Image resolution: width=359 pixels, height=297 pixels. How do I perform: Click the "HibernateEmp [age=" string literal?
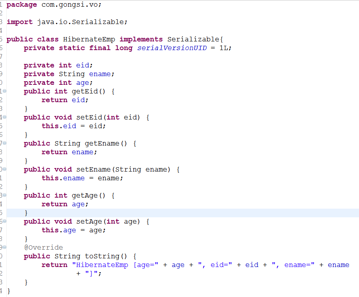[115, 265]
